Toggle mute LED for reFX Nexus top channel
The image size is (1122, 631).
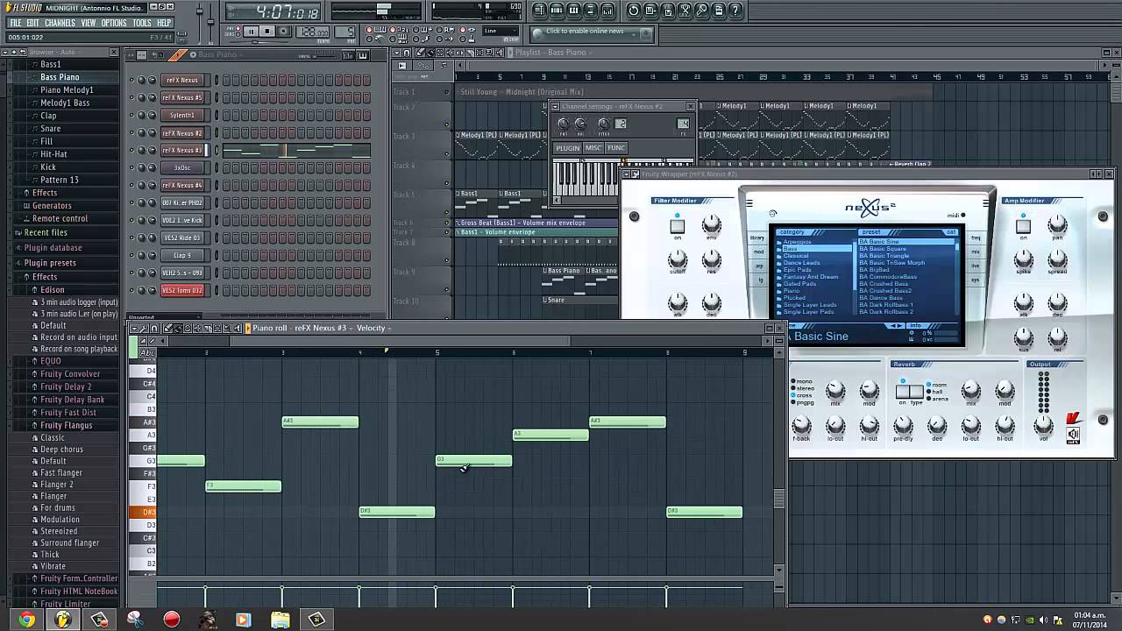(x=131, y=81)
